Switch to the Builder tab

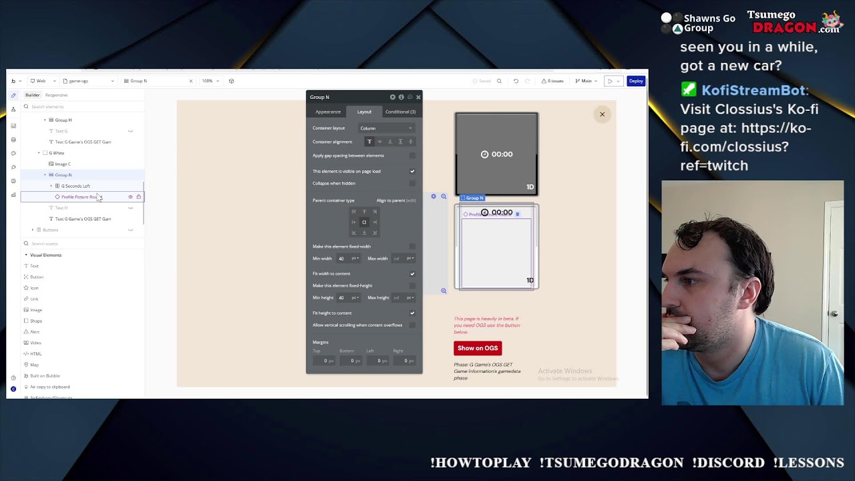32,95
